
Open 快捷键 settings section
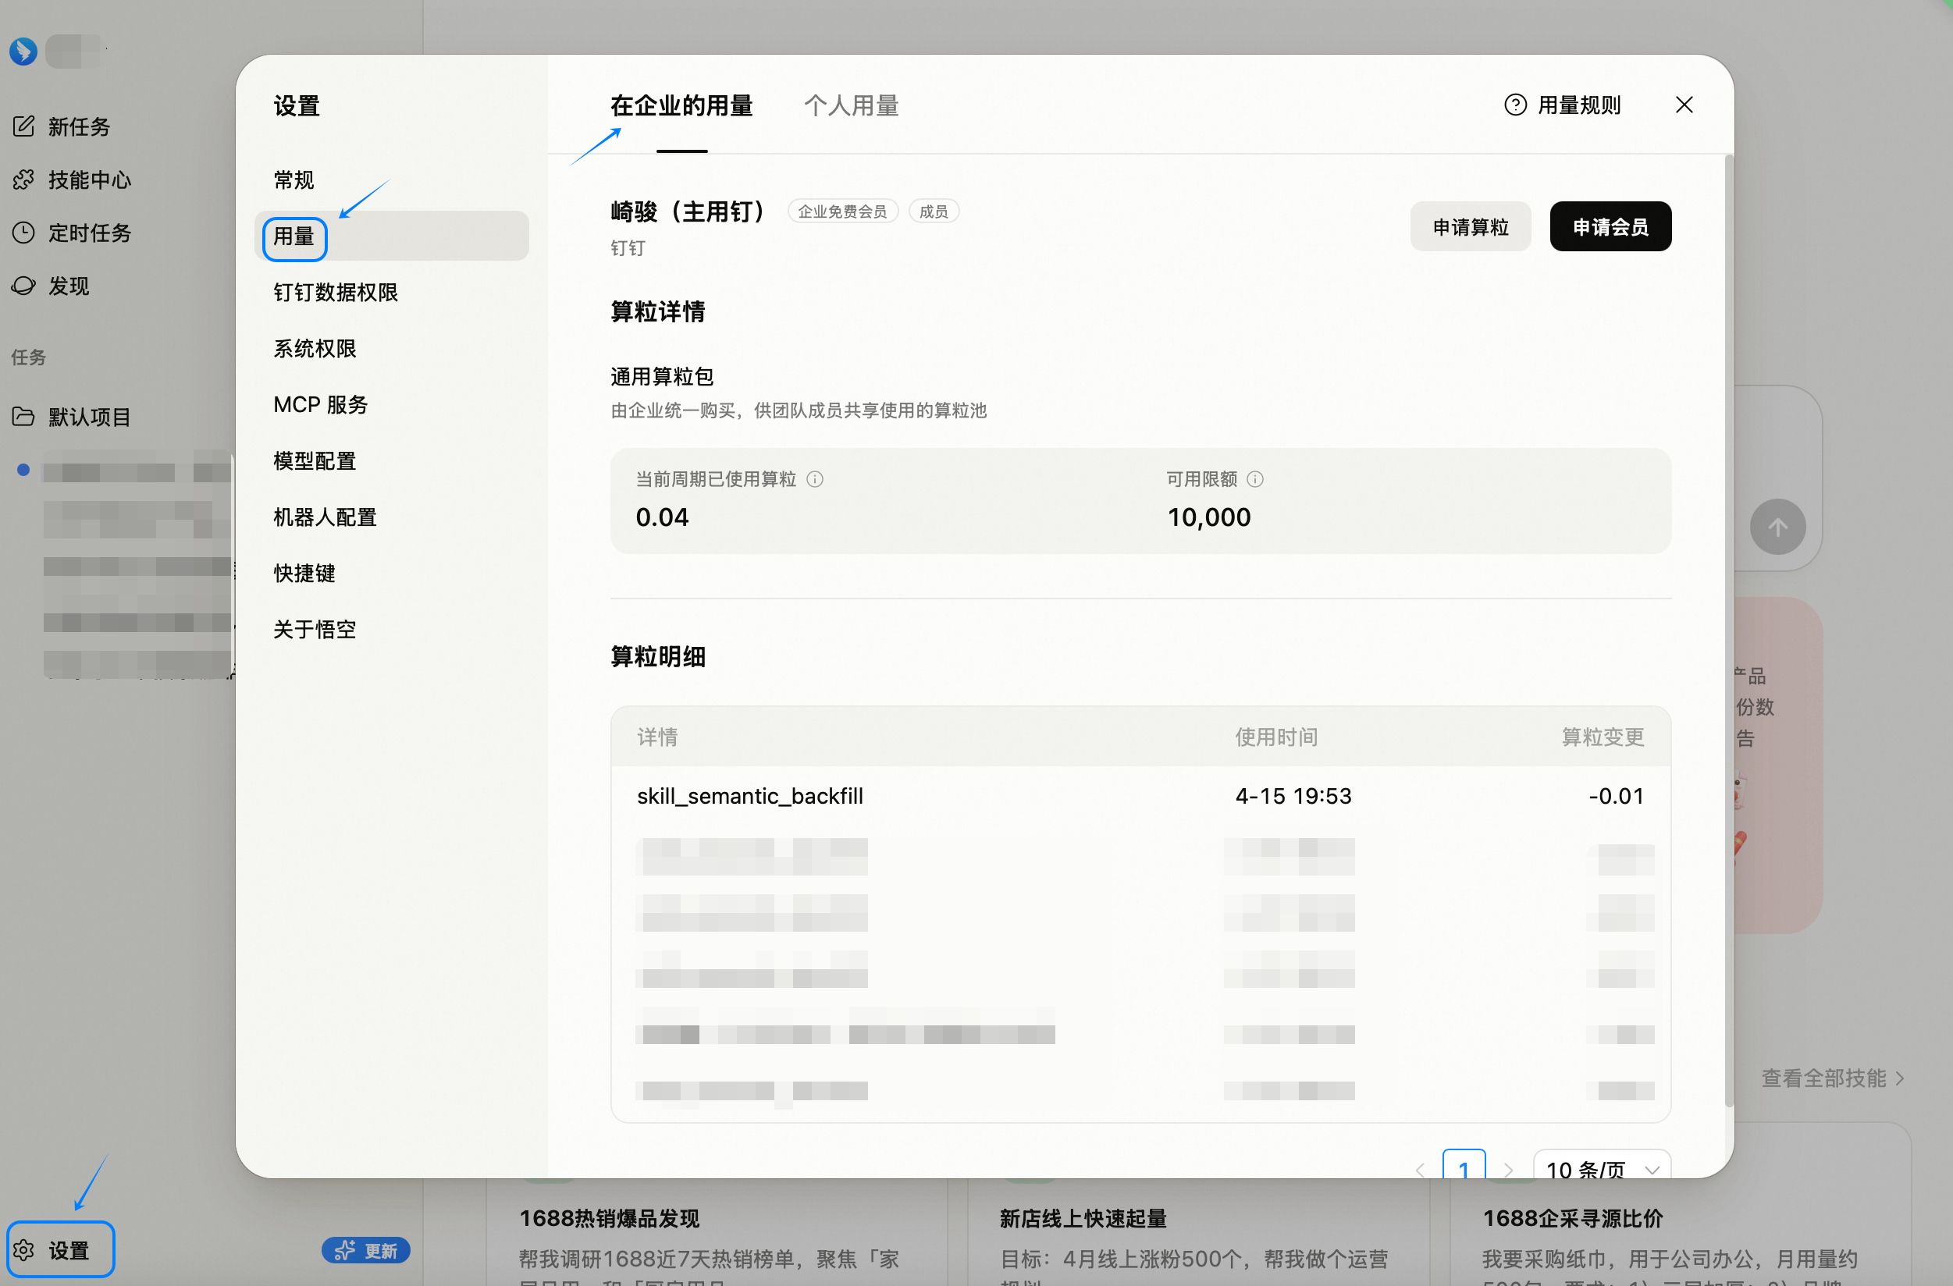393,574
